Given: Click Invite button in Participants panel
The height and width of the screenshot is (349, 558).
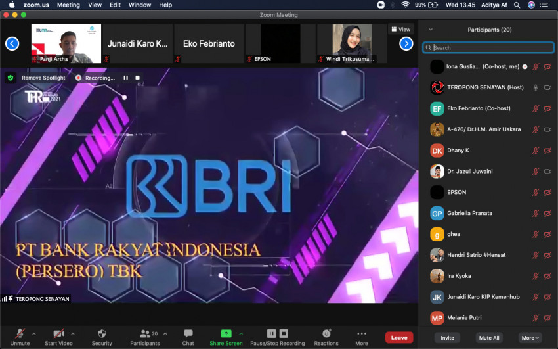Looking at the screenshot, I should click(x=447, y=338).
